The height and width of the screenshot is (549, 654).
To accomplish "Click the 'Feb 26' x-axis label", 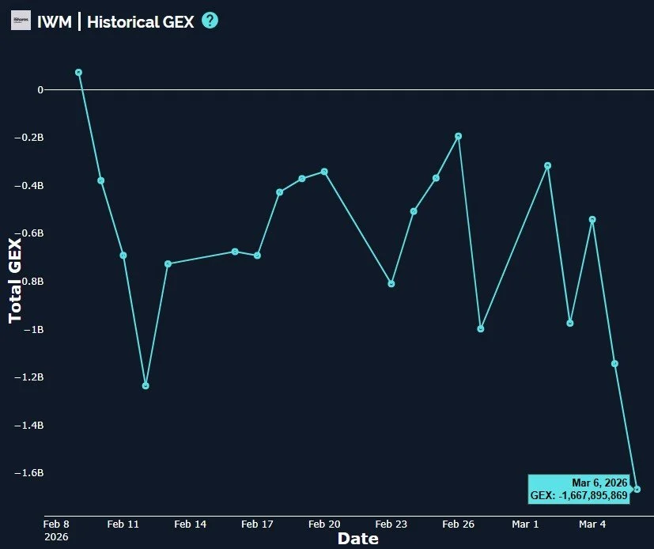I will [x=458, y=524].
